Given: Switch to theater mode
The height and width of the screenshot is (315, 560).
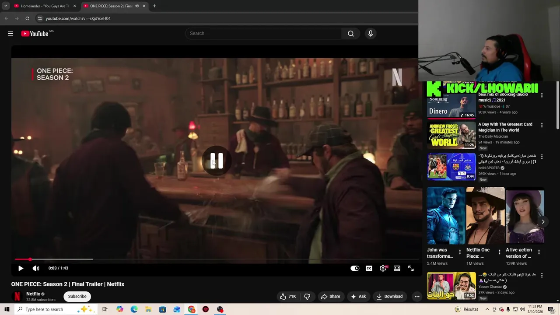Looking at the screenshot, I should (397, 268).
